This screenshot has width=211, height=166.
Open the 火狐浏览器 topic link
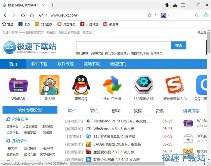tap(30, 126)
